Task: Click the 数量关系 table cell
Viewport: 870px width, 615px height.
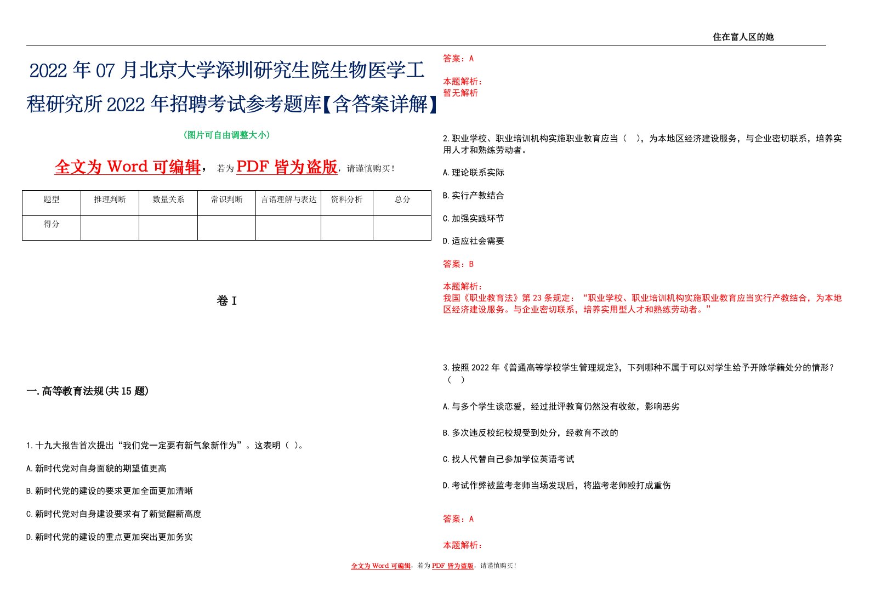Action: tap(168, 203)
